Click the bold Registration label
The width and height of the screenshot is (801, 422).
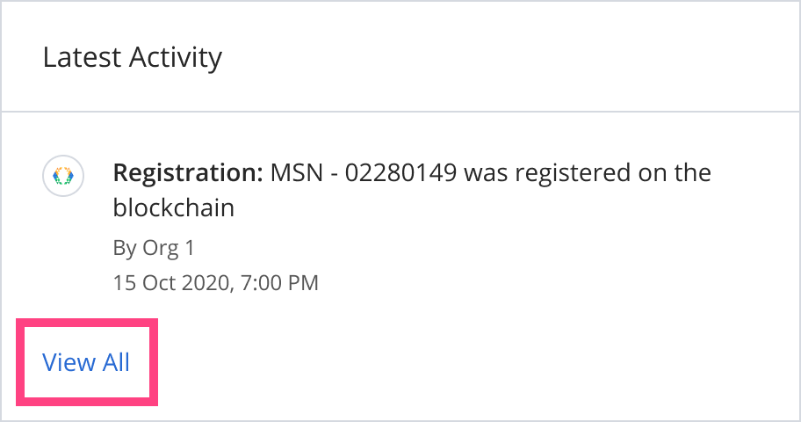188,173
